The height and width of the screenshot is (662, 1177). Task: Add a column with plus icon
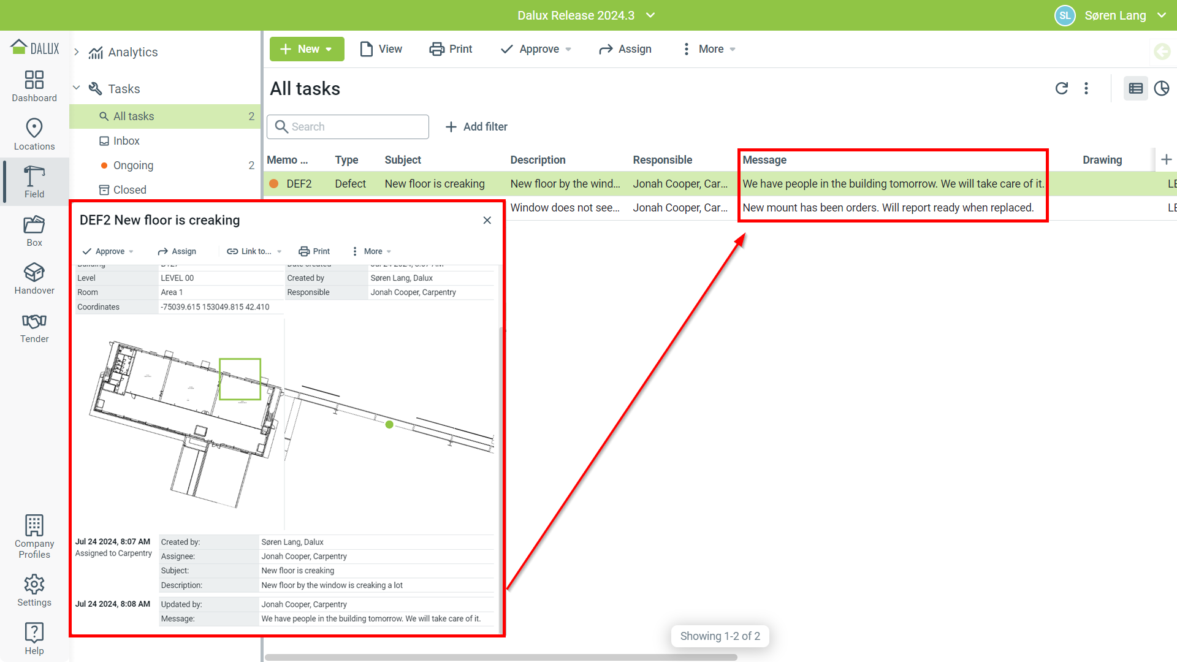1166,159
